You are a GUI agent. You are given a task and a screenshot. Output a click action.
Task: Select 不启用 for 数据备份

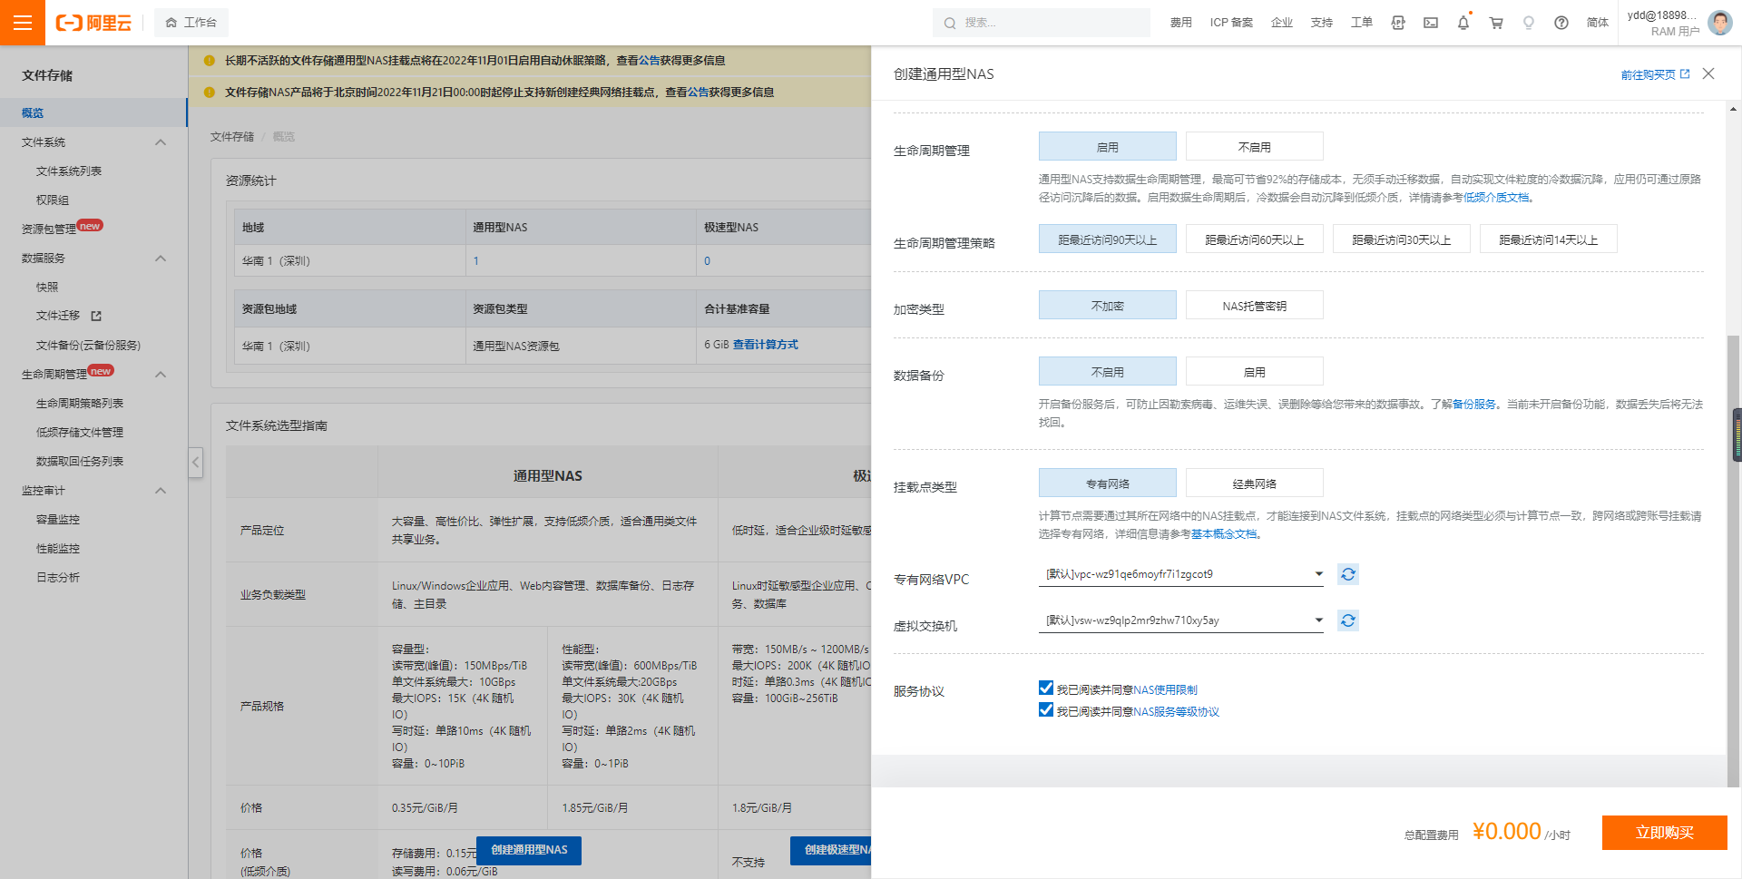point(1107,372)
